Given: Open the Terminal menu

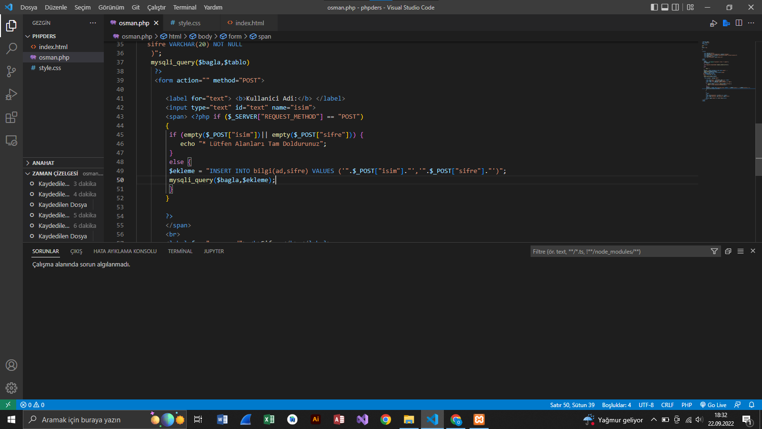Looking at the screenshot, I should coord(184,7).
